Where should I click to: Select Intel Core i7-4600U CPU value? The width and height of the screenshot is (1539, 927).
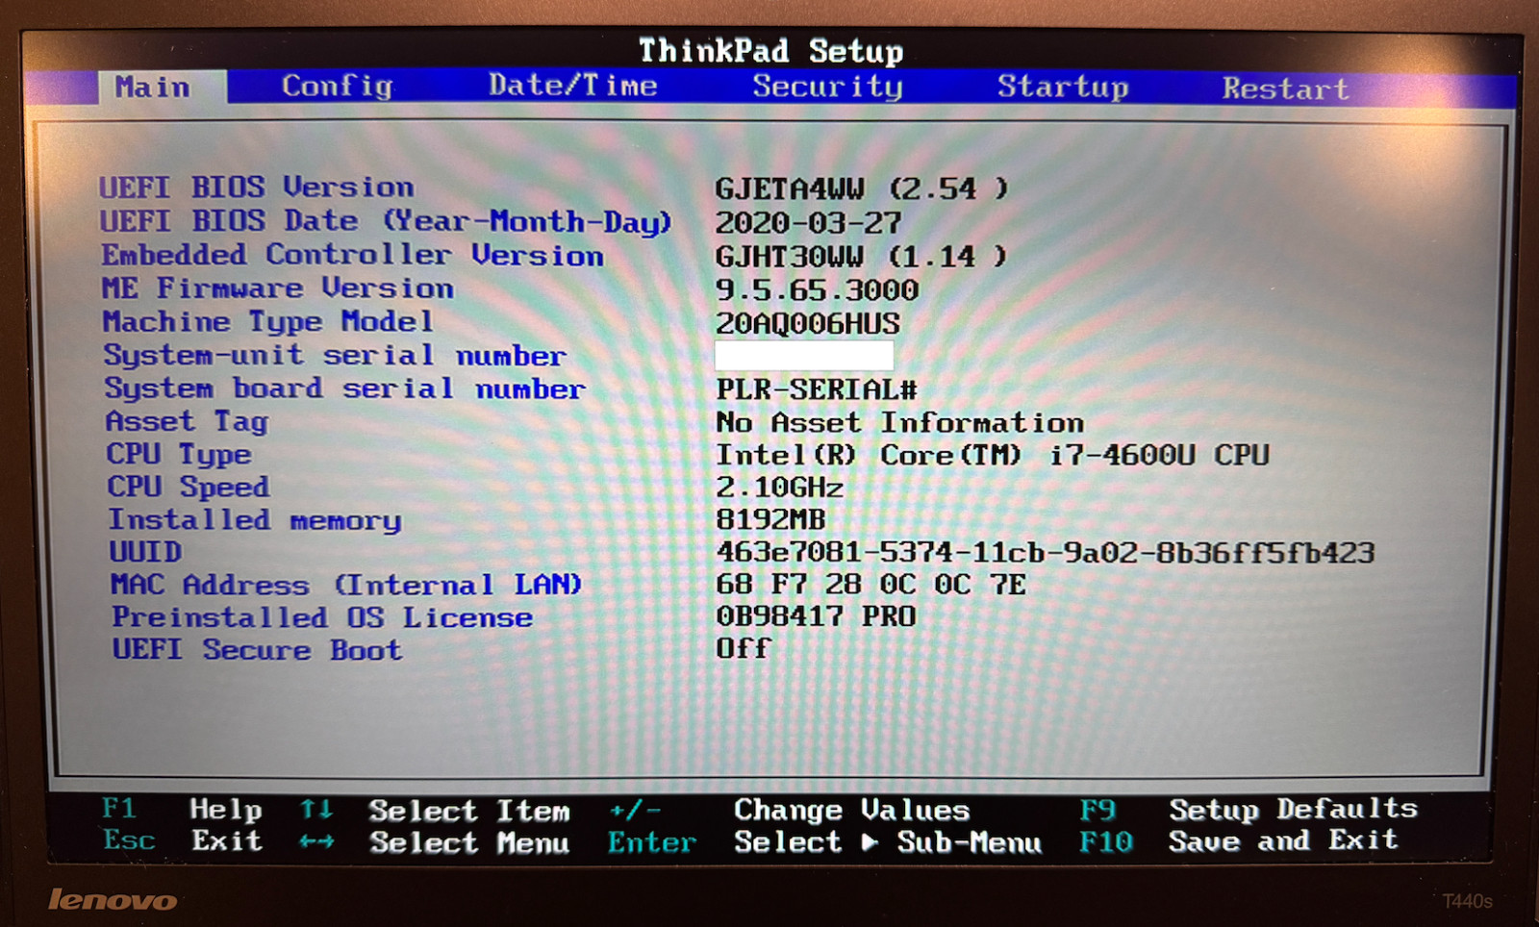[993, 455]
